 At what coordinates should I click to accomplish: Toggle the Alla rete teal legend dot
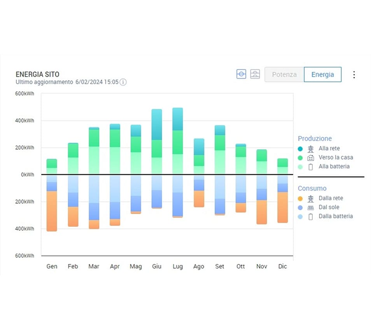[300, 149]
